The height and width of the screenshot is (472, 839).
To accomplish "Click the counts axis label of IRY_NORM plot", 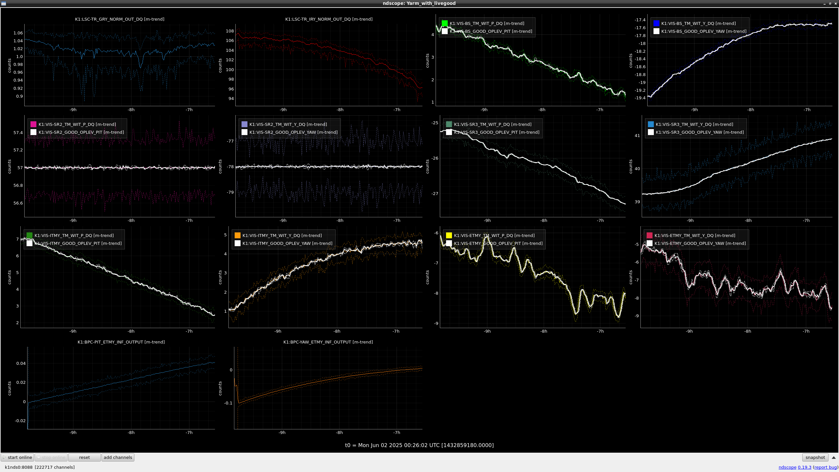I will (x=220, y=66).
